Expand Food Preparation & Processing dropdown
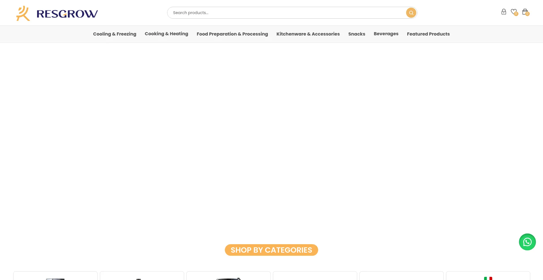The height and width of the screenshot is (280, 543). tap(232, 34)
